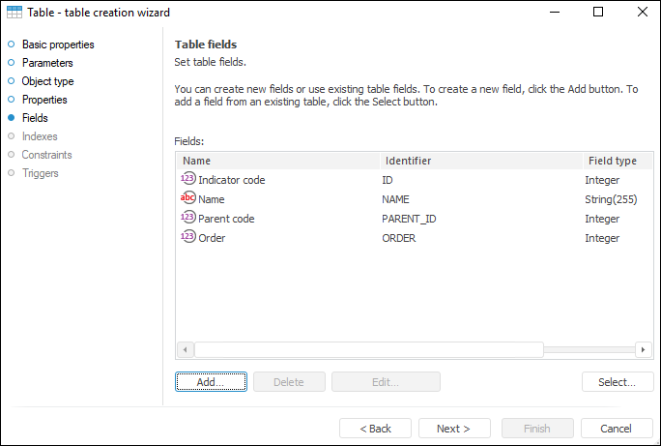Viewport: 661px width, 446px height.
Task: Click the integer icon beside Indicator code
Action: point(187,180)
